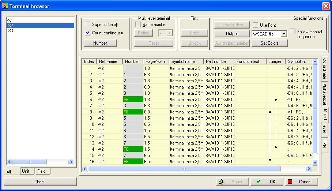Click the Lock button
The height and width of the screenshot is (191, 332).
(x=194, y=33)
